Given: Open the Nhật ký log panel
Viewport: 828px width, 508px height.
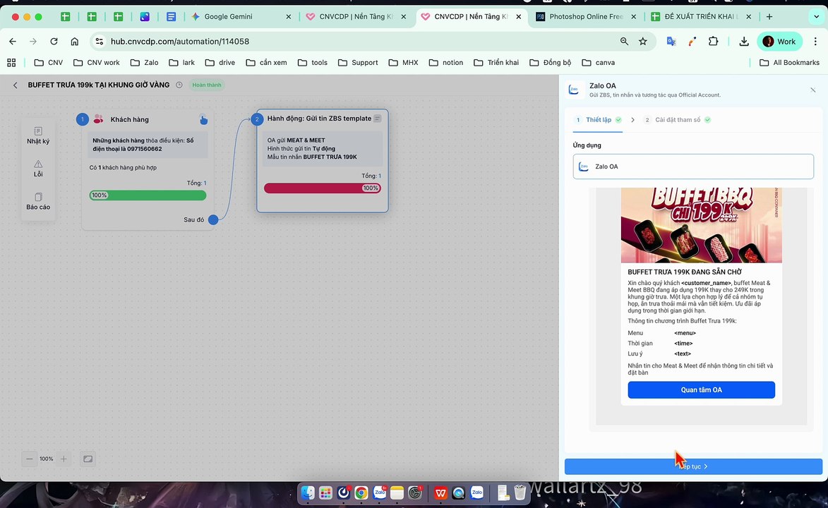Looking at the screenshot, I should click(38, 135).
